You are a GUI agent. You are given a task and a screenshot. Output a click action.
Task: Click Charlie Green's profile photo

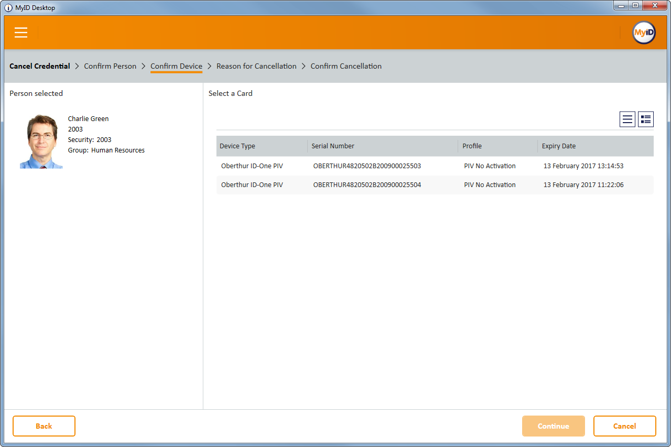point(41,141)
